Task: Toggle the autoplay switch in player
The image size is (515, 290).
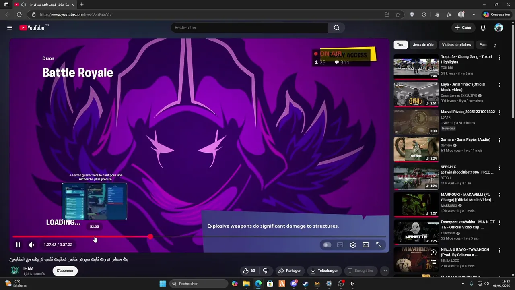Action: (327, 244)
